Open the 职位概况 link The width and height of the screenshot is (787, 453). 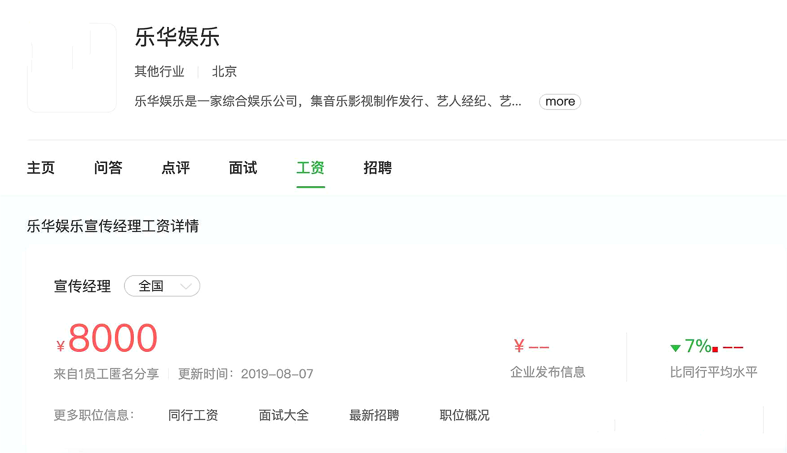point(464,415)
